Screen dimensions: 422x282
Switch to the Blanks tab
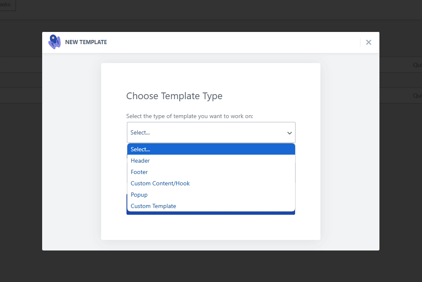click(6, 5)
